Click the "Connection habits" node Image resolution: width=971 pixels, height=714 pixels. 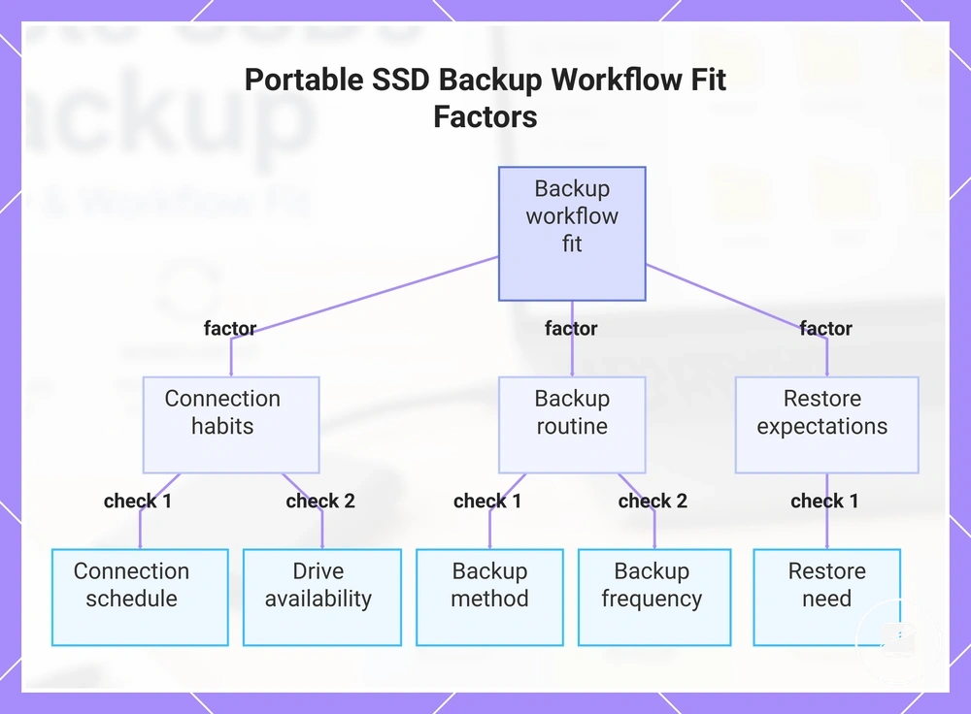coord(231,425)
